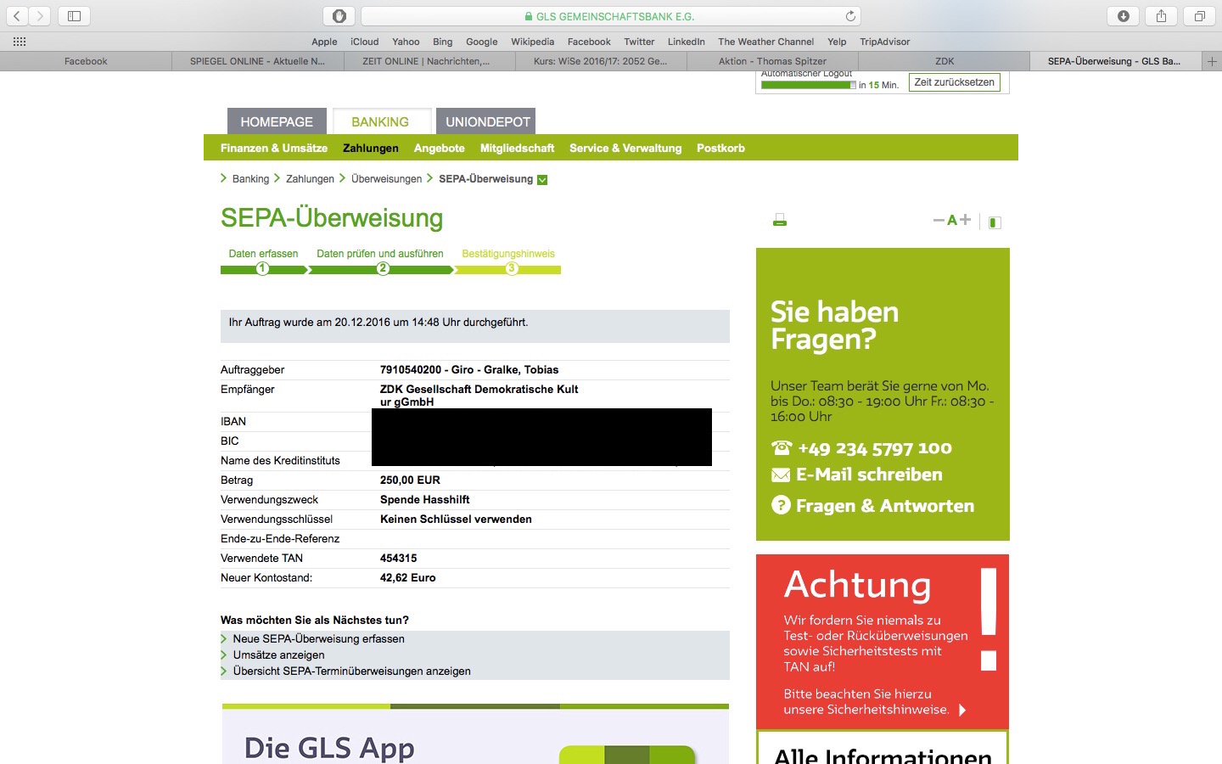This screenshot has height=764, width=1222.
Task: Switch to Kurs: WiSe 2016/17 tab
Action: [600, 61]
